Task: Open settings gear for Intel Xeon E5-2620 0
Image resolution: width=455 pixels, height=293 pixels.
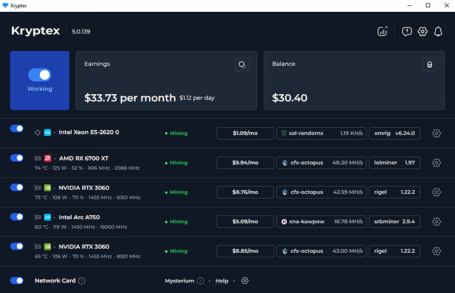Action: tap(437, 133)
